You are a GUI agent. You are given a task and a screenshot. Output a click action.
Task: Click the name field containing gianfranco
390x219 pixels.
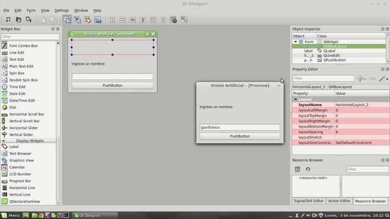[x=239, y=127]
